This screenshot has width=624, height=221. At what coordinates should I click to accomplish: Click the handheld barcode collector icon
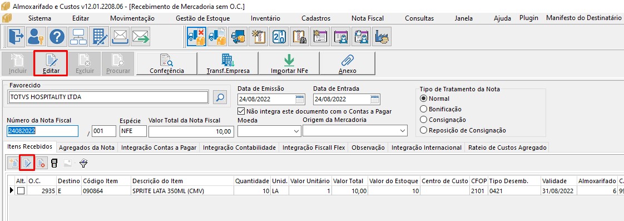[55, 163]
